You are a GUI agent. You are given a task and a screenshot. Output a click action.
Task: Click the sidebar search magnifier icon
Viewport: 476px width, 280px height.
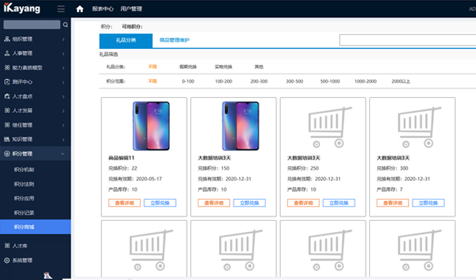click(65, 24)
